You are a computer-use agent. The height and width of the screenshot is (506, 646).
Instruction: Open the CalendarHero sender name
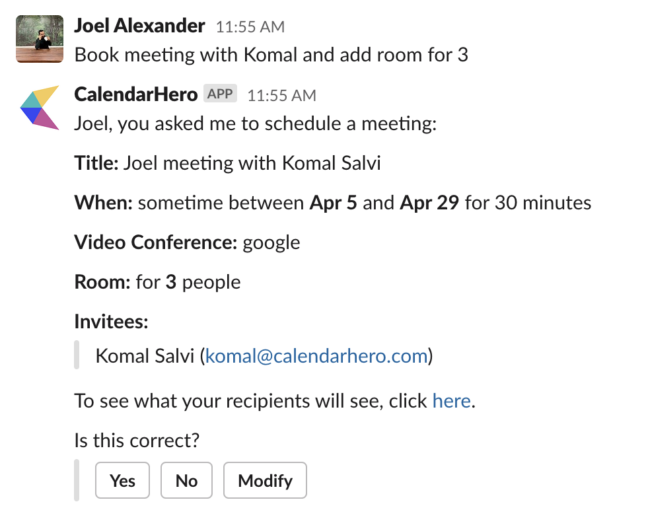point(135,94)
